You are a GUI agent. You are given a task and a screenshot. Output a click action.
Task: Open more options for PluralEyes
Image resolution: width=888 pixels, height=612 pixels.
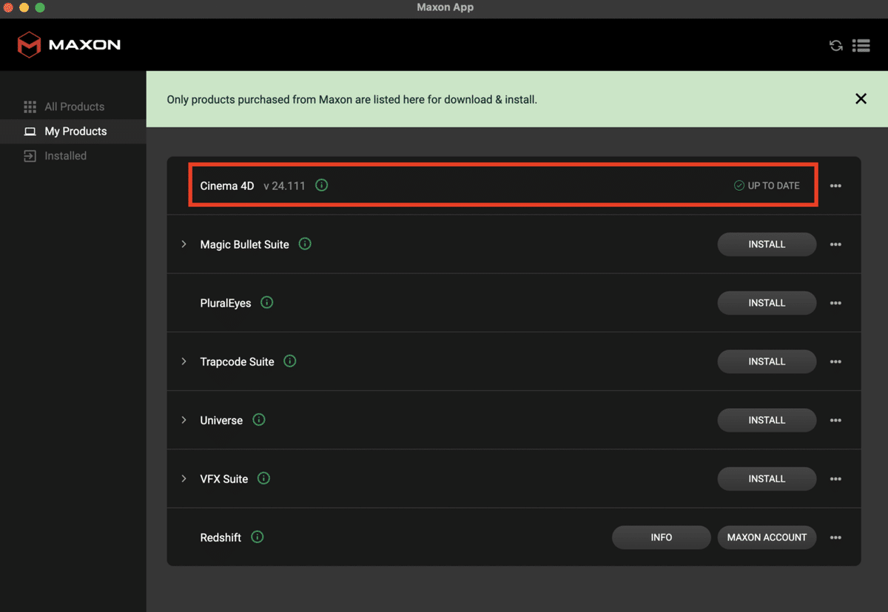coord(835,303)
